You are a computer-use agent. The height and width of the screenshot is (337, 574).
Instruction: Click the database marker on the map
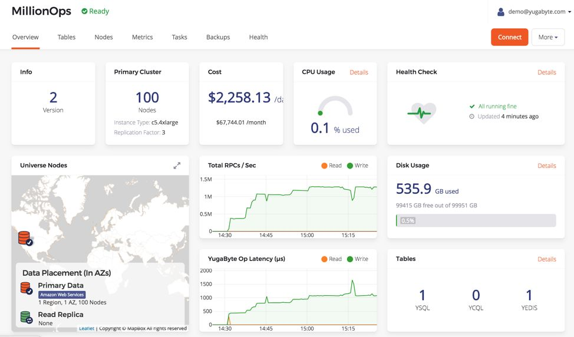coord(25,238)
